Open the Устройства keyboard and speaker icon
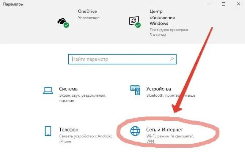 click(135, 91)
